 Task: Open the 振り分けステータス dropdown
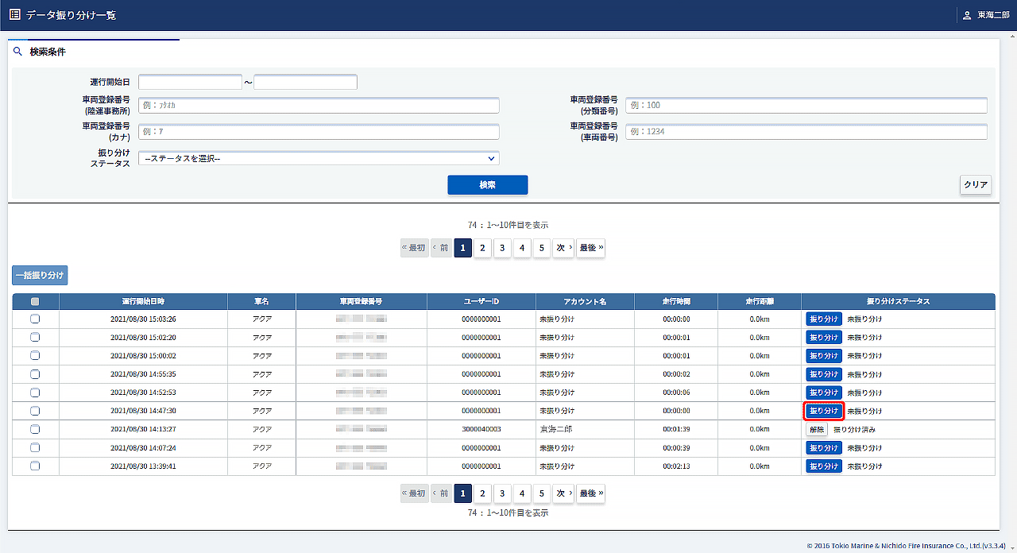click(x=319, y=158)
